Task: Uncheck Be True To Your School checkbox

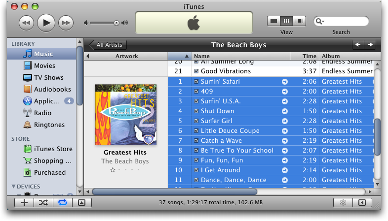Action: pyautogui.click(x=196, y=151)
